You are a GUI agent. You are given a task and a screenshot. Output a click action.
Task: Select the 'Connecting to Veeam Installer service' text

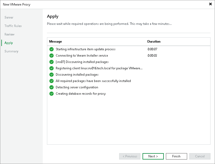(82, 56)
